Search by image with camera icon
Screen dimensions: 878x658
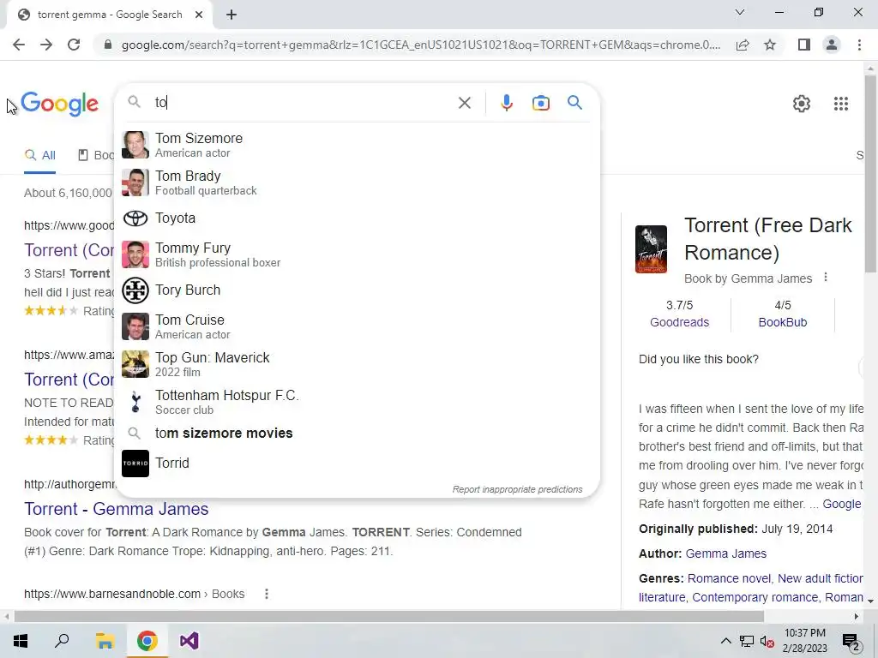click(x=540, y=103)
